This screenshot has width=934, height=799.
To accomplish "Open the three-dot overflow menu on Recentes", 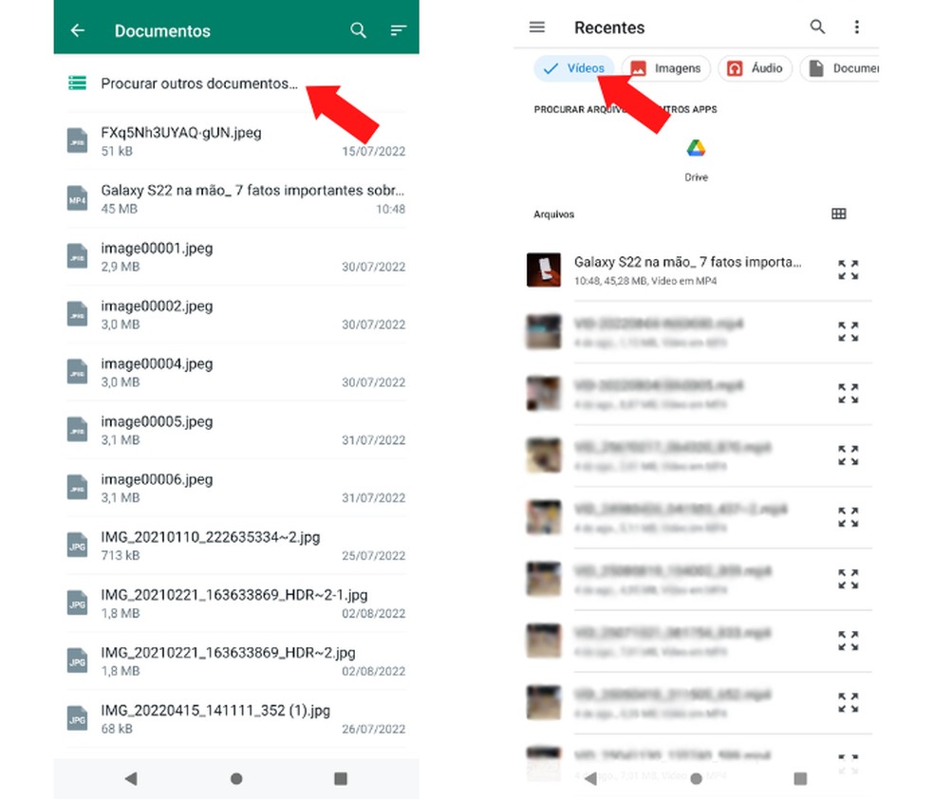I will coord(857,27).
